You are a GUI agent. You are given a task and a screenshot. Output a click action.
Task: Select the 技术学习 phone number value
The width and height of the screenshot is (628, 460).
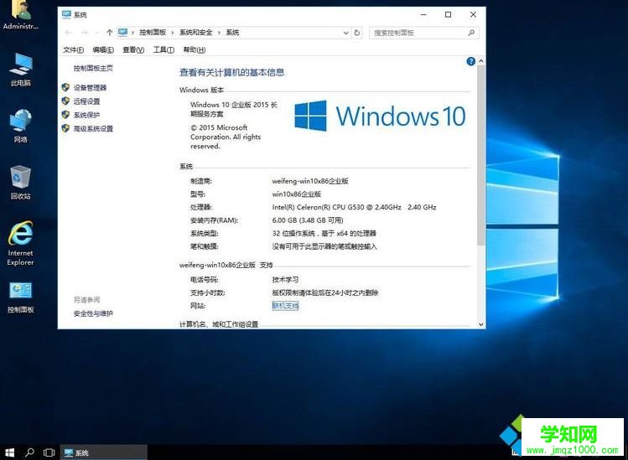tap(285, 280)
